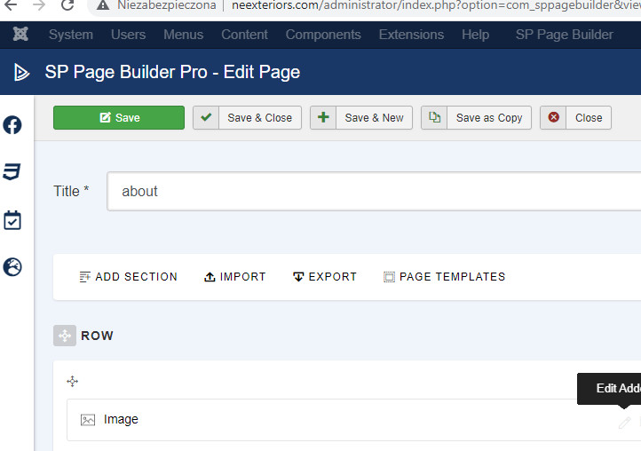Viewport: 641px width, 451px height.
Task: Open the Users menu
Action: tap(128, 35)
